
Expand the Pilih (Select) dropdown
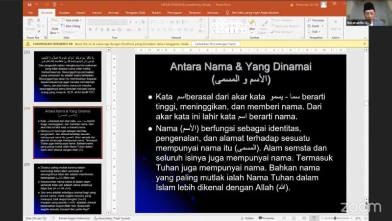coord(316,32)
